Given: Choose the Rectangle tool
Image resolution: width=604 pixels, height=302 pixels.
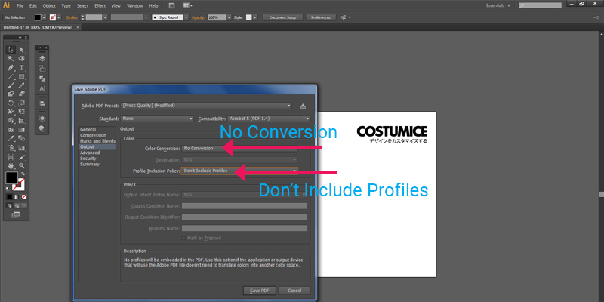Looking at the screenshot, I should point(22,77).
